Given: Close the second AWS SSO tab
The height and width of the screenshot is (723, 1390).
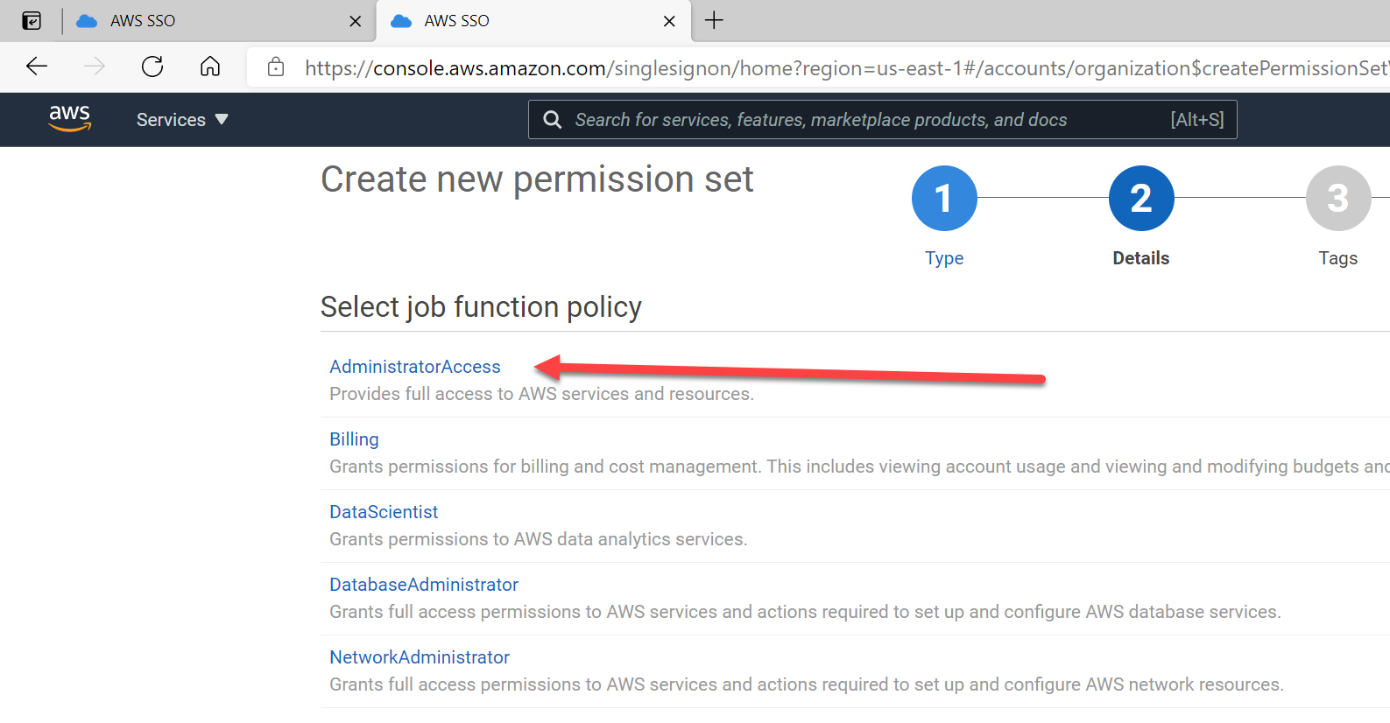Looking at the screenshot, I should (669, 21).
